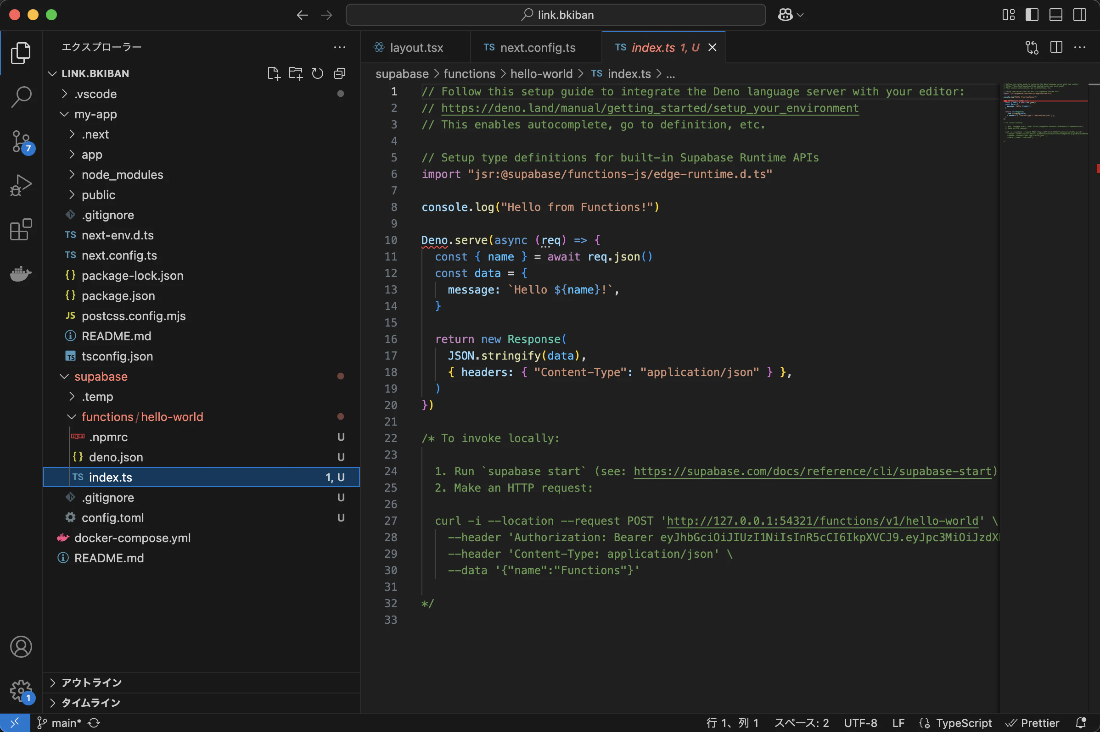Toggle the secondary side bar
The height and width of the screenshot is (732, 1100).
(x=1080, y=15)
